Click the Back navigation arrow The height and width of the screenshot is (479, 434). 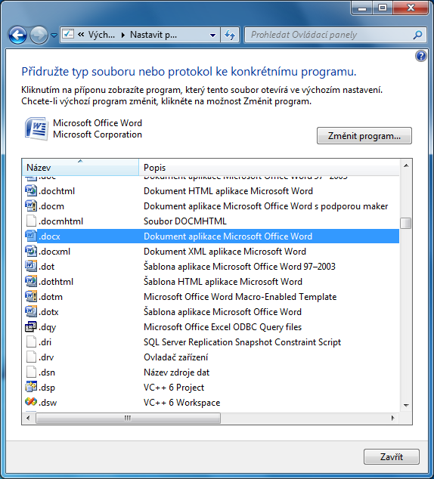pos(17,35)
